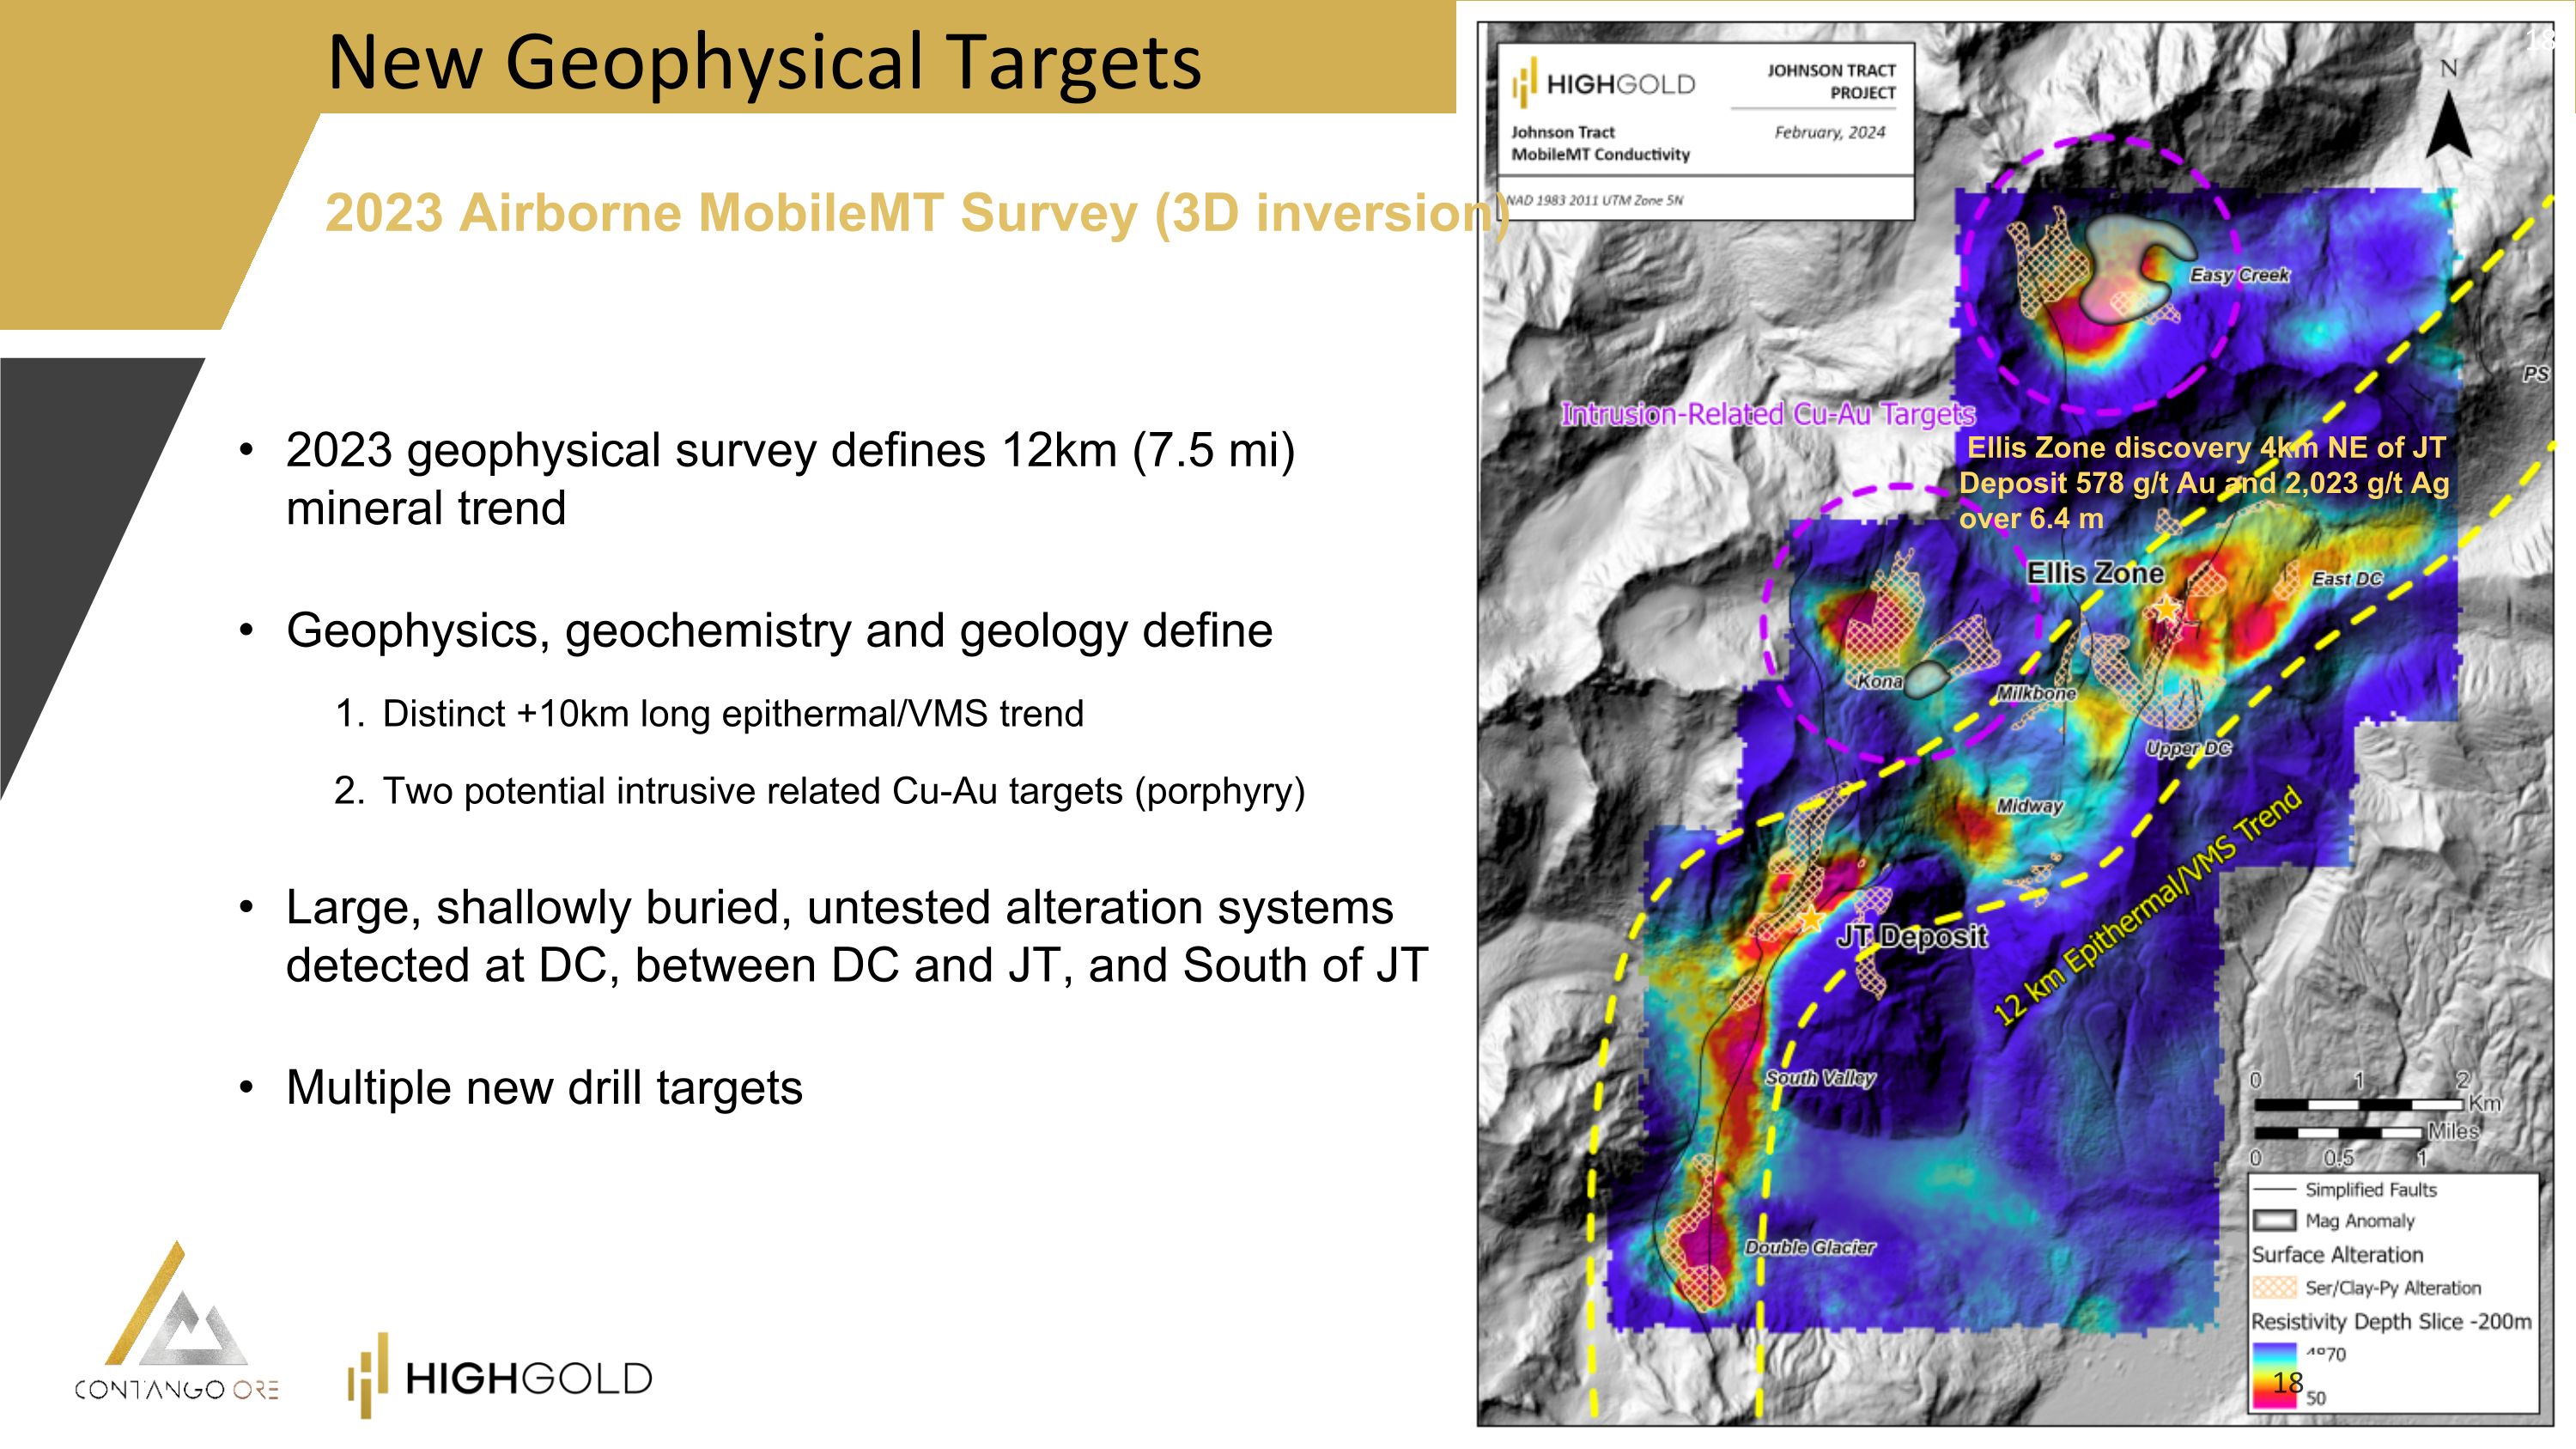Click 'NAD 1983 2011 UTM Zone 5N' text
This screenshot has height=1449, width=2576.
point(1594,200)
